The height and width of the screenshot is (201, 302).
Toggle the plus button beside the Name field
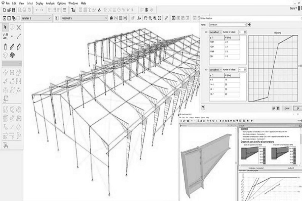pos(249,25)
